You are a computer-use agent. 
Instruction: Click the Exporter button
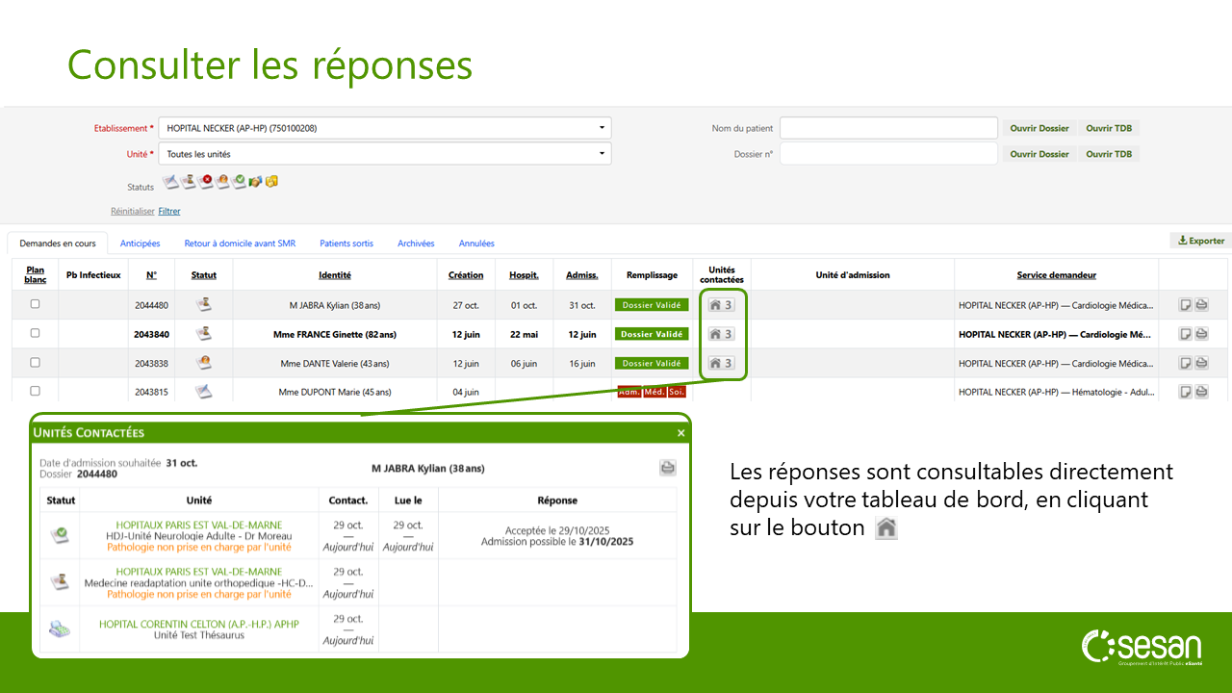tap(1200, 241)
